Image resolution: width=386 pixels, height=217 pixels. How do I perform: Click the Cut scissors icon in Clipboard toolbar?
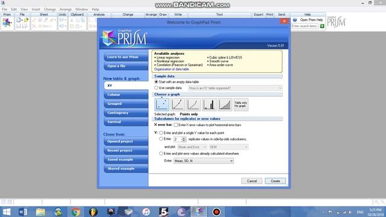coord(72,20)
